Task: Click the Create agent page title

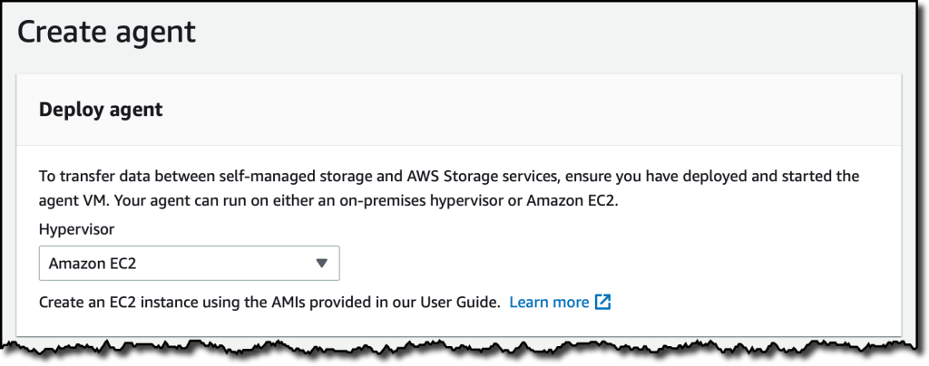Action: pyautogui.click(x=106, y=32)
